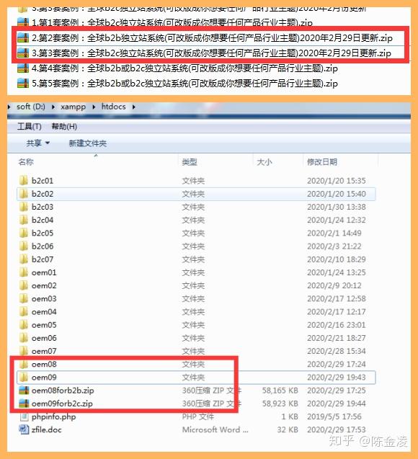Click the date 2020/1/20 15:35 of b2c01
Viewport: 418px width, 459px height.
337,181
